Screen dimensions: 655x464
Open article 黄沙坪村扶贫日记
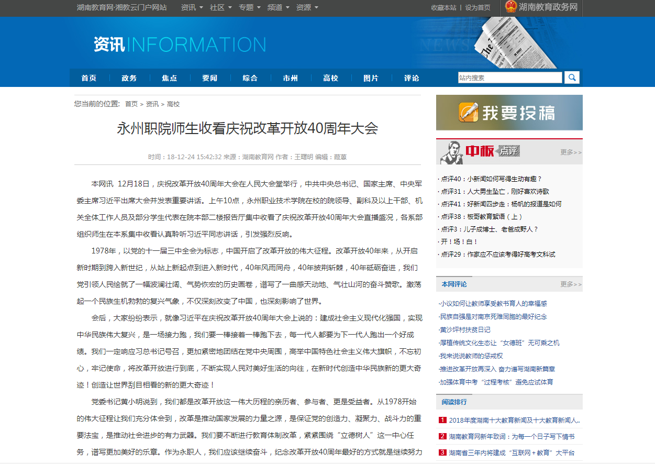465,329
